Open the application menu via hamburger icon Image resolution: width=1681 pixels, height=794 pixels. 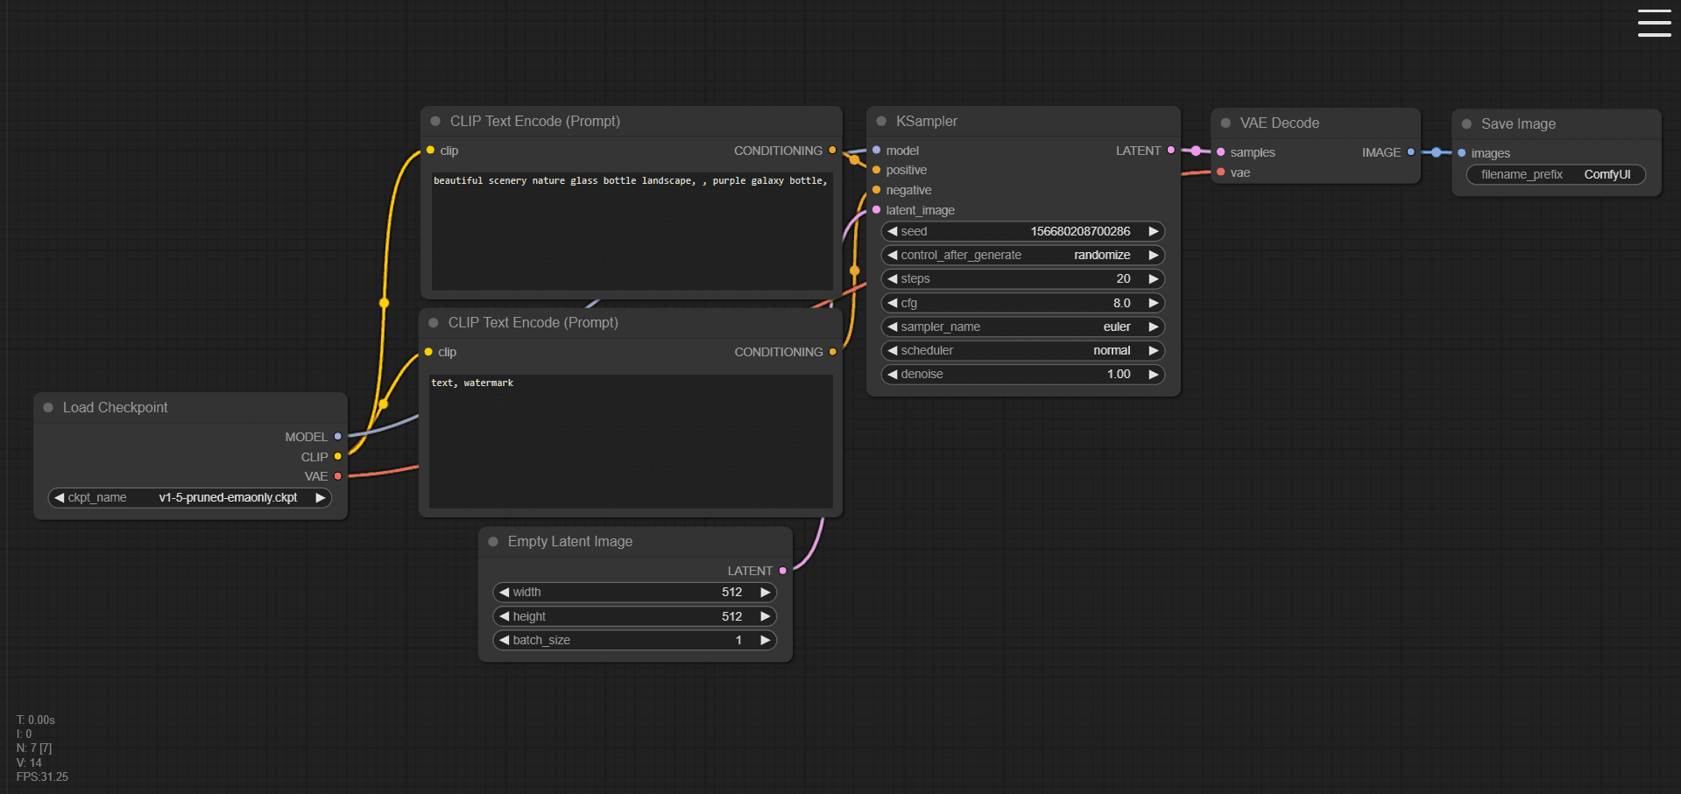1654,23
